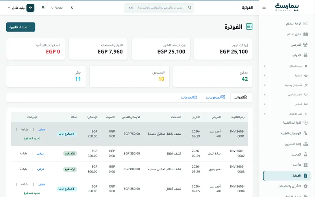Click the due count card showing 10
This screenshot has height=197, width=315.
130,76
